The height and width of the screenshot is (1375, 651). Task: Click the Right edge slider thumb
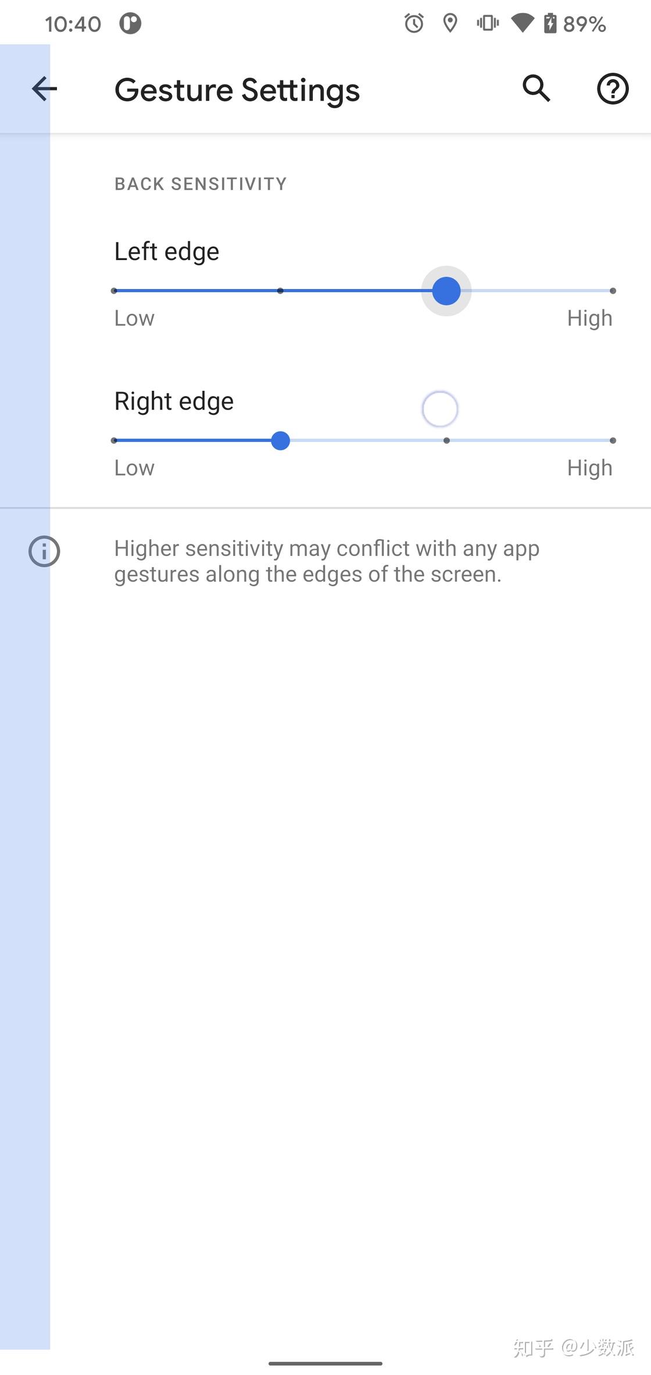click(280, 441)
